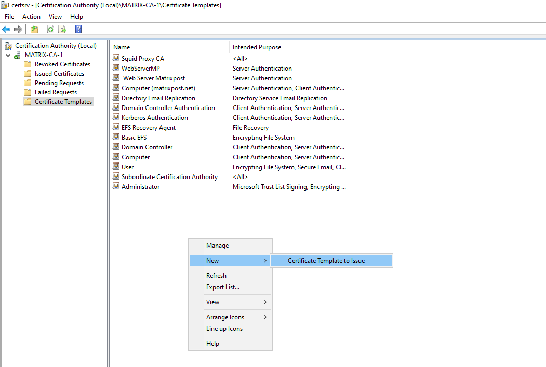Image resolution: width=546 pixels, height=367 pixels.
Task: Click the File Recovery purpose text
Action: [251, 128]
